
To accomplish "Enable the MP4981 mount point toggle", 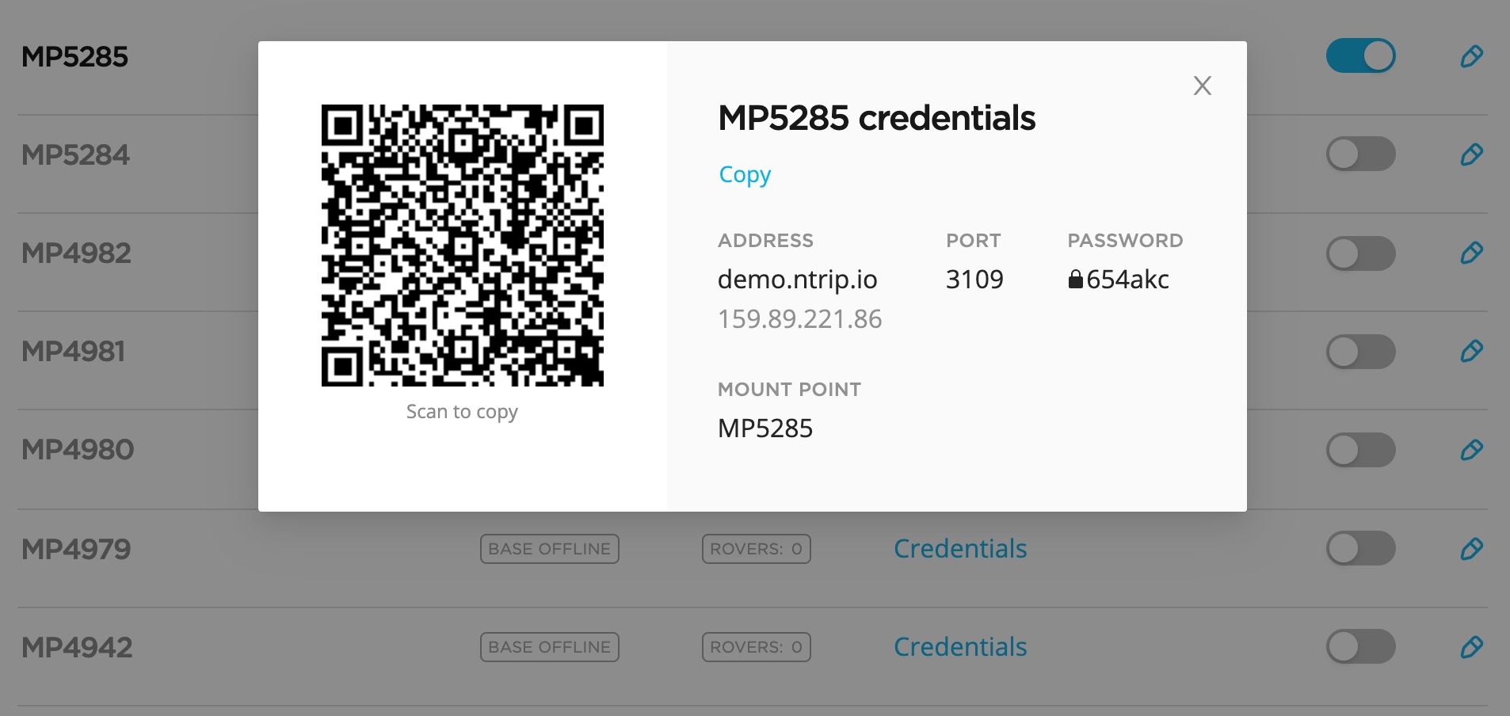I will [x=1360, y=351].
